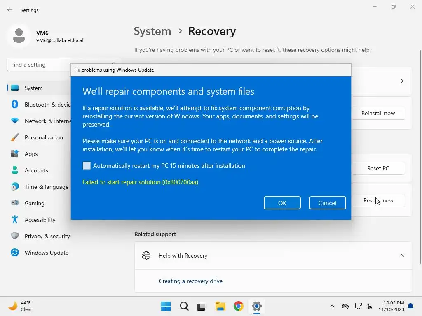Click the Network & internet wifi icon
This screenshot has width=422, height=316.
pyautogui.click(x=15, y=121)
